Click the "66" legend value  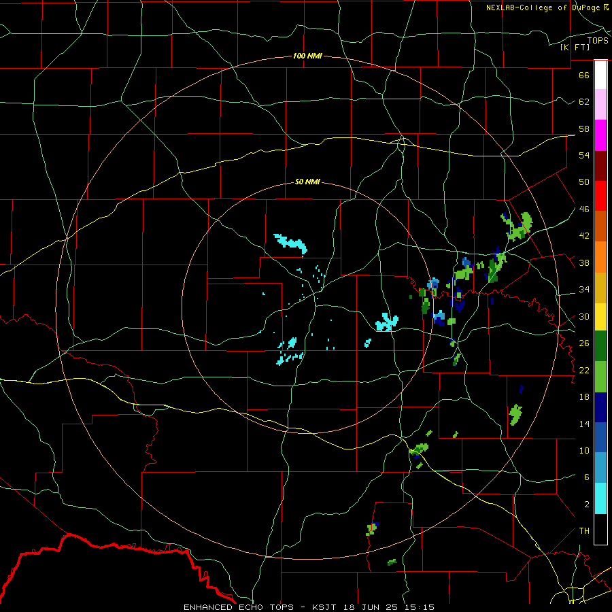coord(584,75)
